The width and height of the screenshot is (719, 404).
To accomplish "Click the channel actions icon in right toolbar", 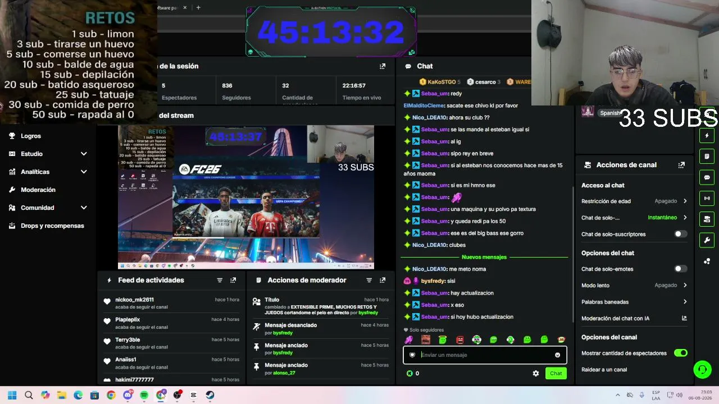I will click(x=707, y=219).
